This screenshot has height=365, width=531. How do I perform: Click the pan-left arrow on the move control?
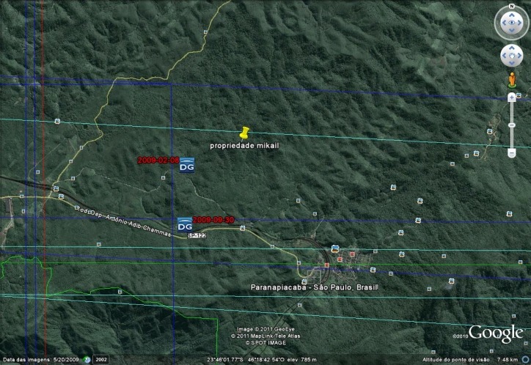504,56
